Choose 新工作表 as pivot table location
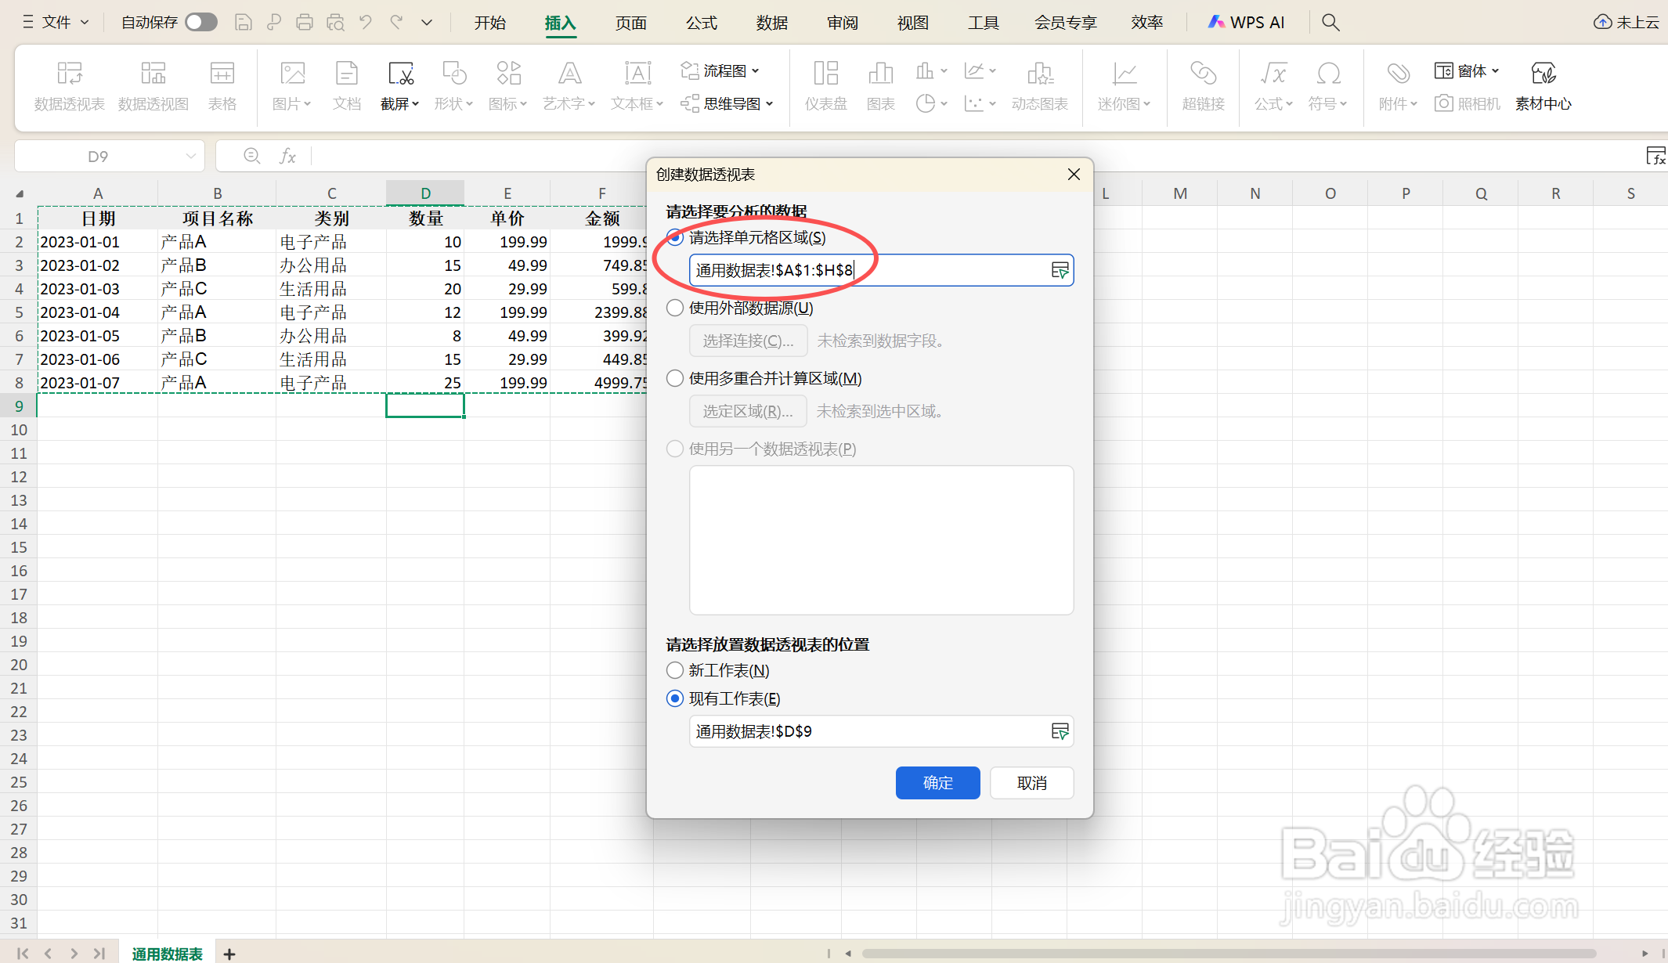Viewport: 1668px width, 963px height. tap(674, 670)
